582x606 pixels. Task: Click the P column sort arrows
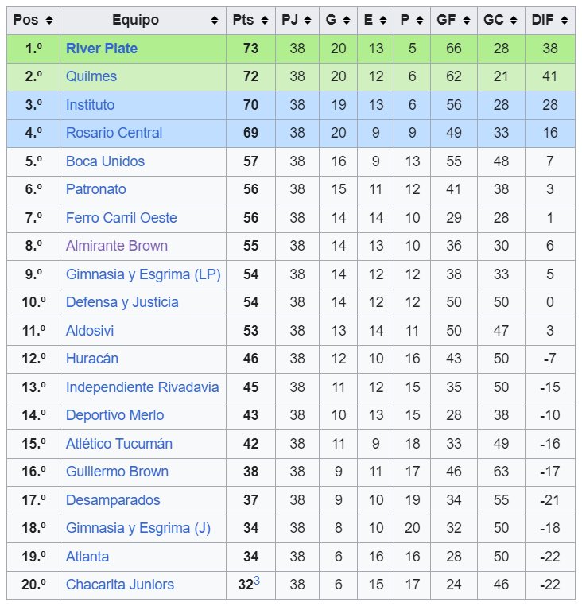point(420,21)
